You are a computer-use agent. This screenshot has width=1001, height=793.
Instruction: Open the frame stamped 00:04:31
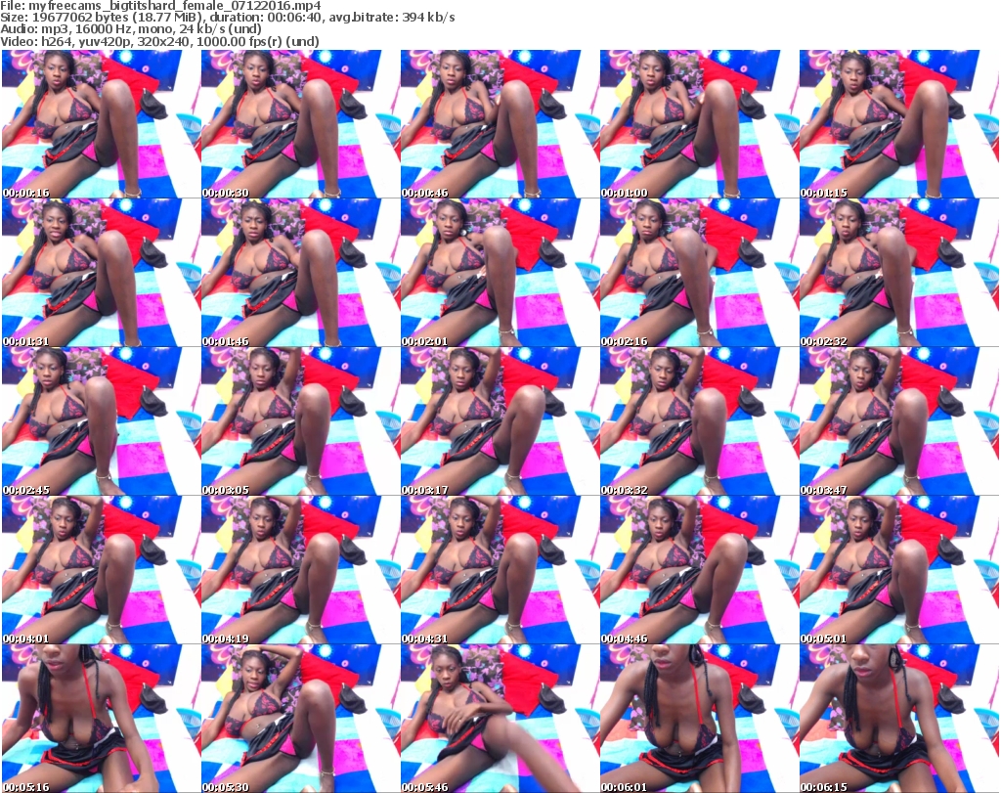(500, 570)
